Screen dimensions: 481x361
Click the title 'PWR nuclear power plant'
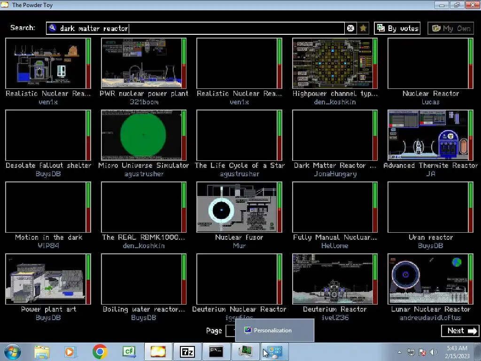point(144,94)
